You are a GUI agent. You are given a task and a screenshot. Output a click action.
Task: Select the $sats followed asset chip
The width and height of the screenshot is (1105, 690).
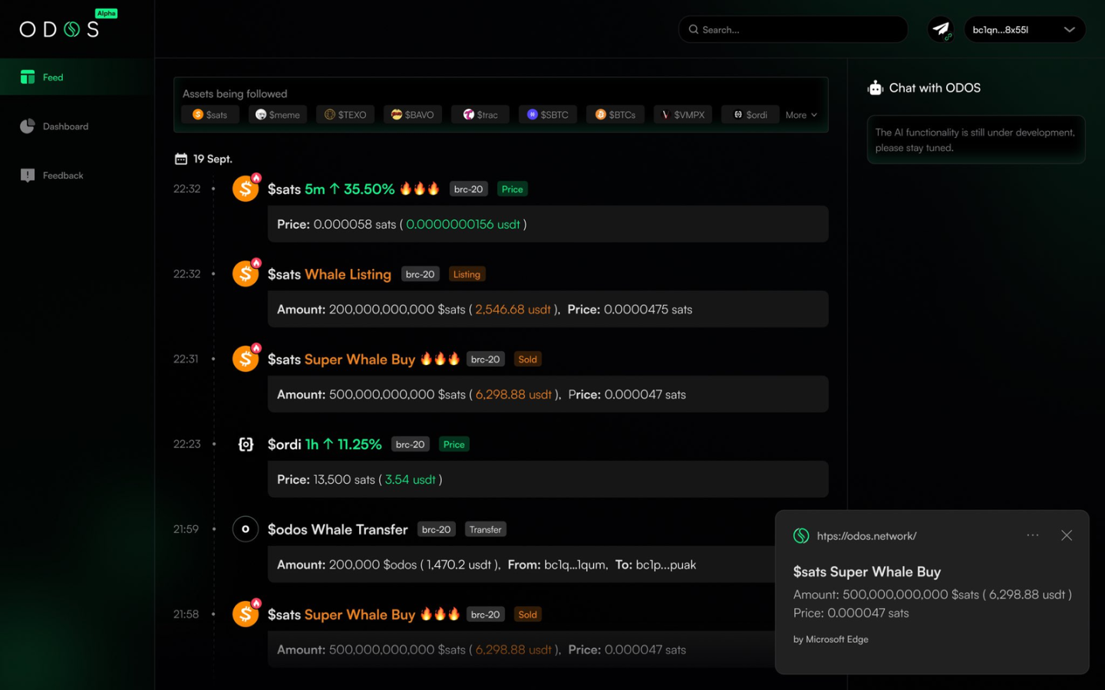pos(210,115)
